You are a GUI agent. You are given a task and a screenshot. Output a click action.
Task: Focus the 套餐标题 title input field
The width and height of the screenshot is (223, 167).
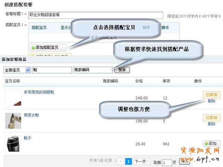pyautogui.click(x=96, y=15)
